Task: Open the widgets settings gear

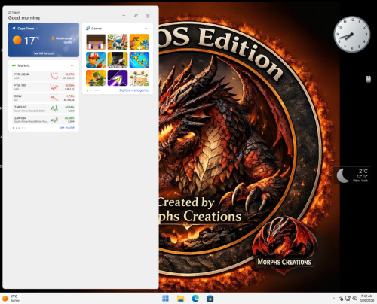Action: tap(148, 16)
